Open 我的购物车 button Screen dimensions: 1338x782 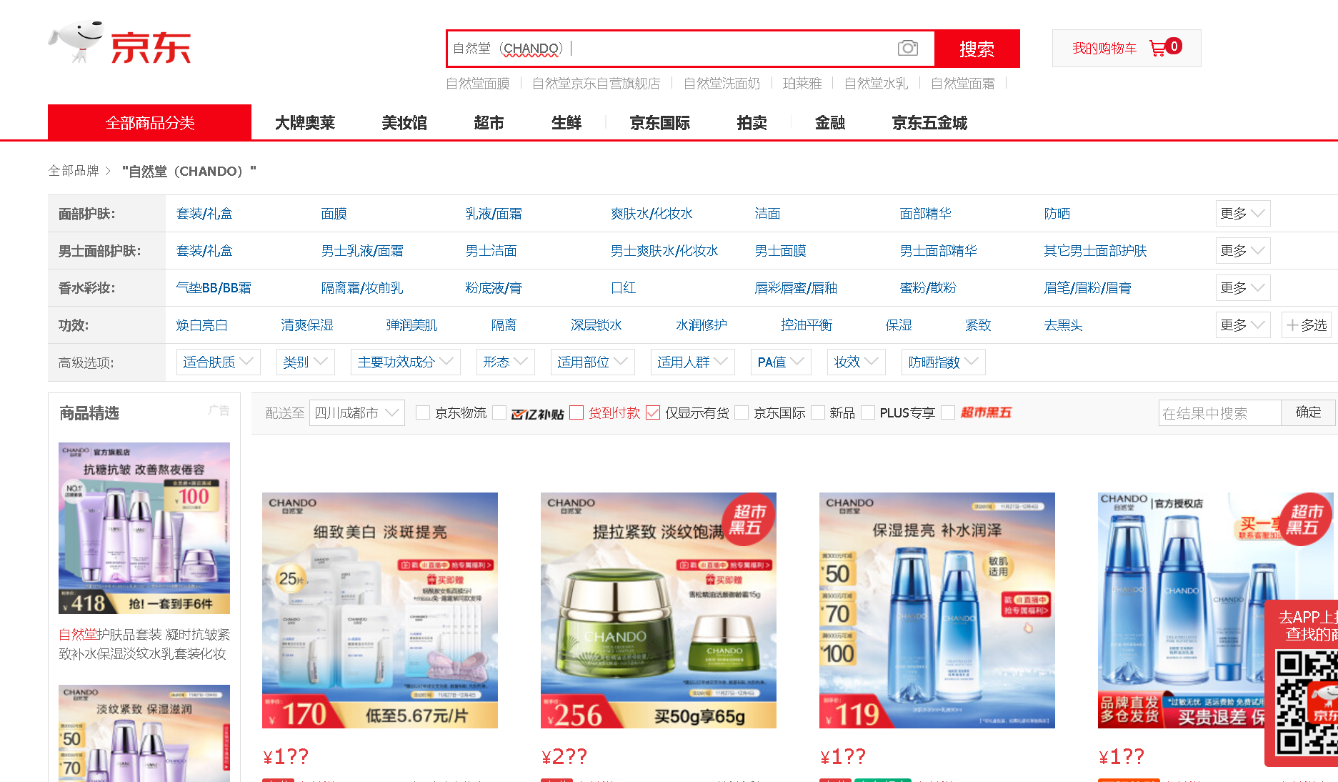pyautogui.click(x=1127, y=48)
